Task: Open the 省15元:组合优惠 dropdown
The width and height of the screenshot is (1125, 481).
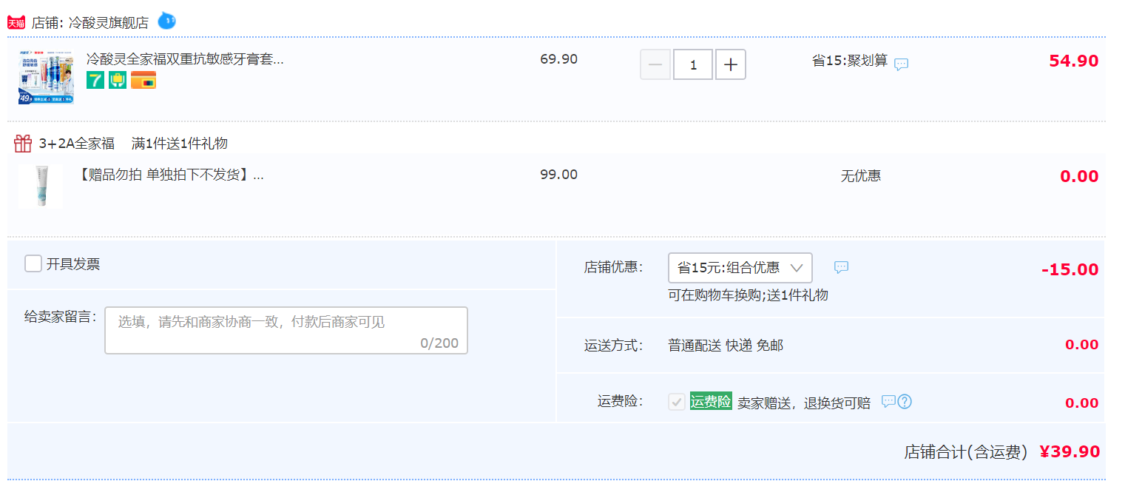Action: (740, 268)
